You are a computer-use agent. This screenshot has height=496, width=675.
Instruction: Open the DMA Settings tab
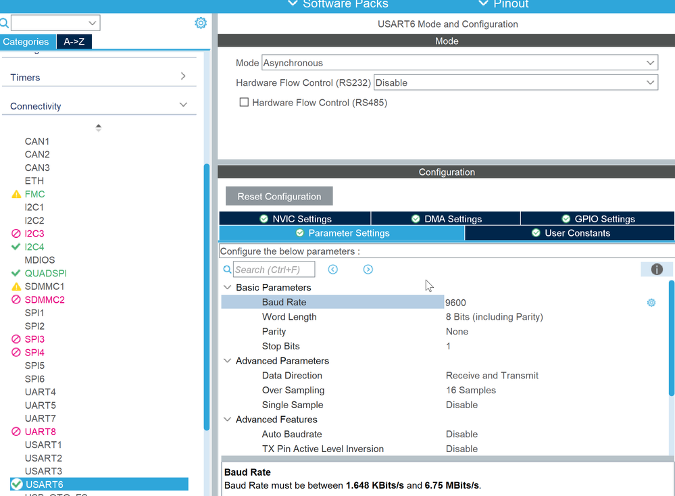tap(445, 219)
